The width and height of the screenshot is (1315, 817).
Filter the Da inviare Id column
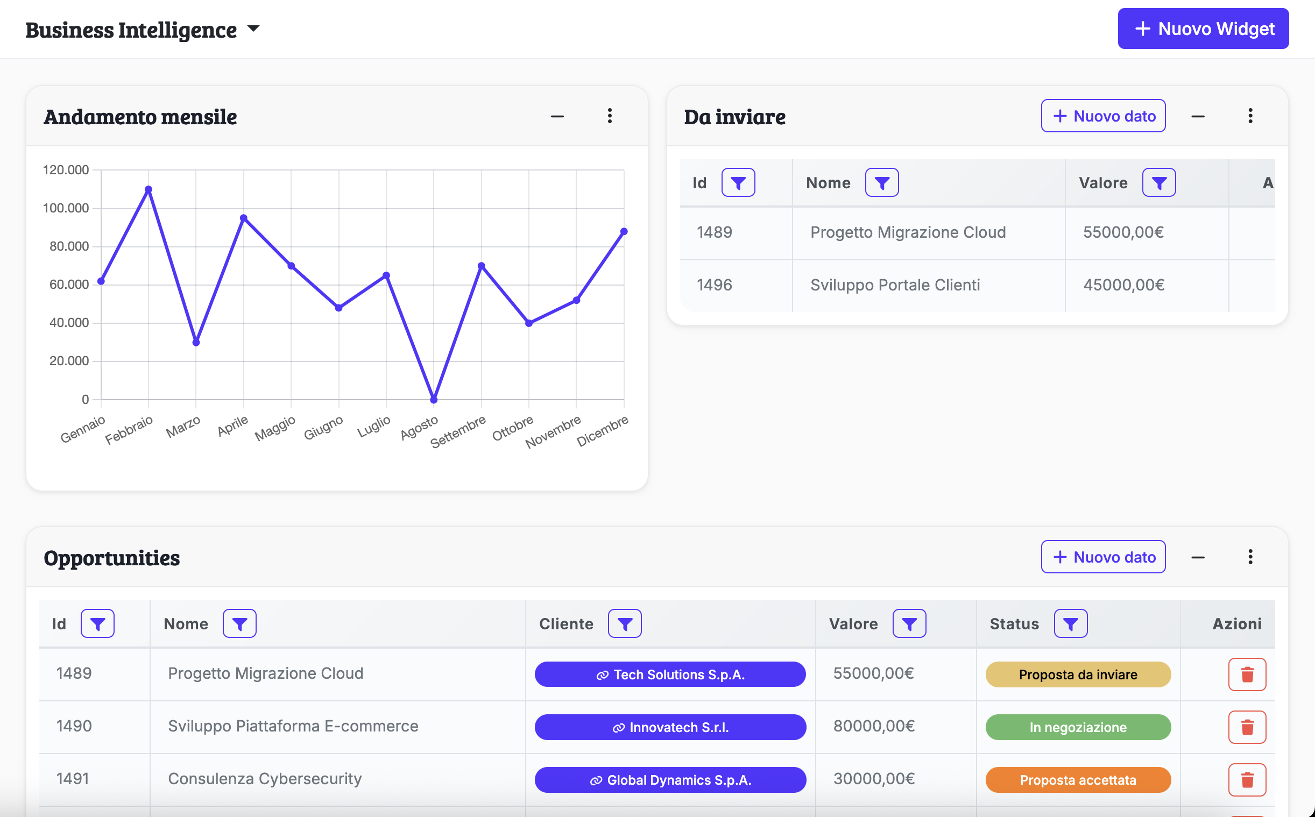tap(738, 183)
